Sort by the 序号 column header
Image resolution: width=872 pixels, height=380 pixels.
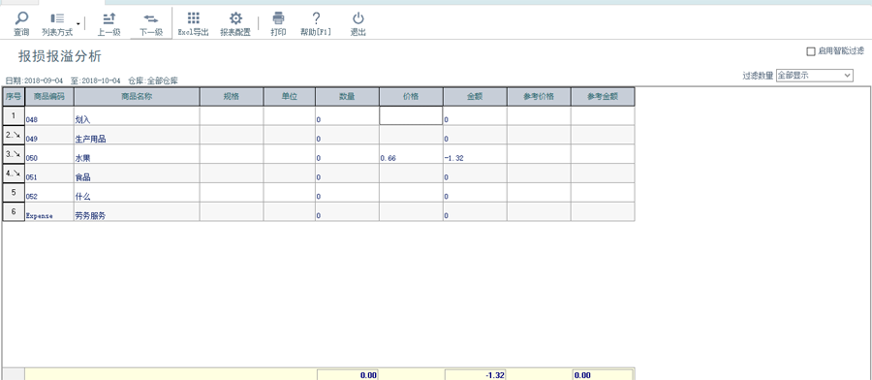click(14, 96)
